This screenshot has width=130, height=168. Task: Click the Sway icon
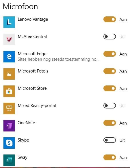coord(9,160)
